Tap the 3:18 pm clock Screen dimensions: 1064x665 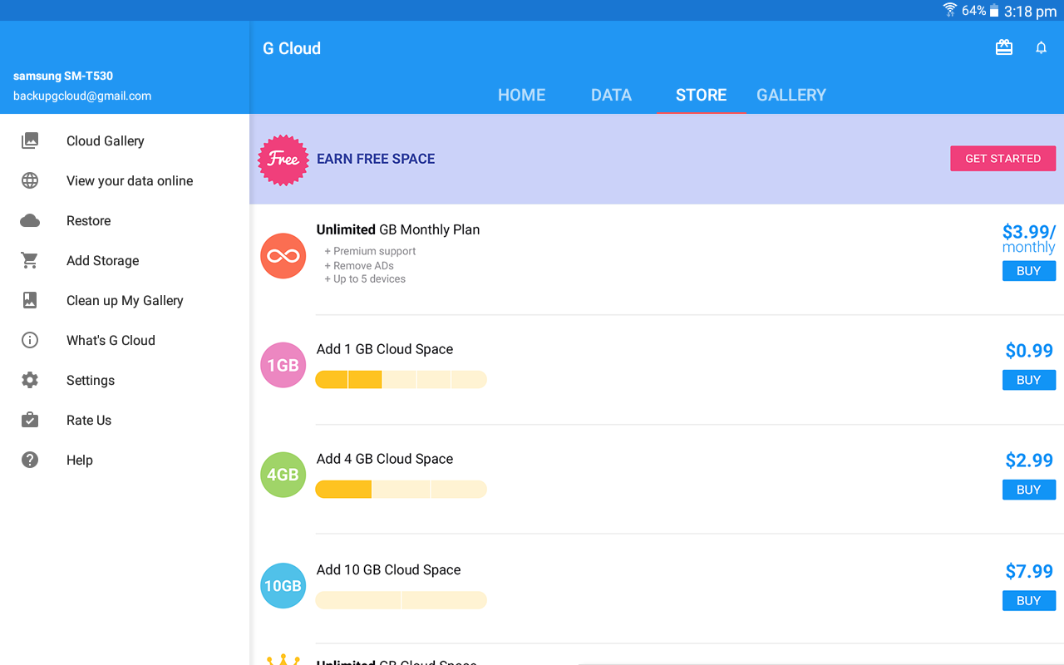pyautogui.click(x=1030, y=11)
